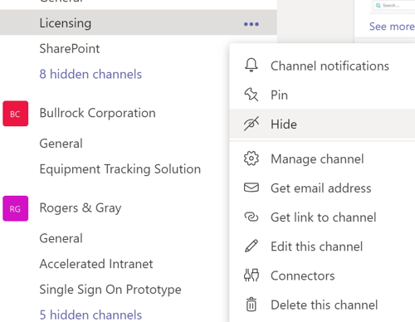Screen dimensions: 415x322
Task: Click the pushpin icon next to Pin
Action: 251,95
